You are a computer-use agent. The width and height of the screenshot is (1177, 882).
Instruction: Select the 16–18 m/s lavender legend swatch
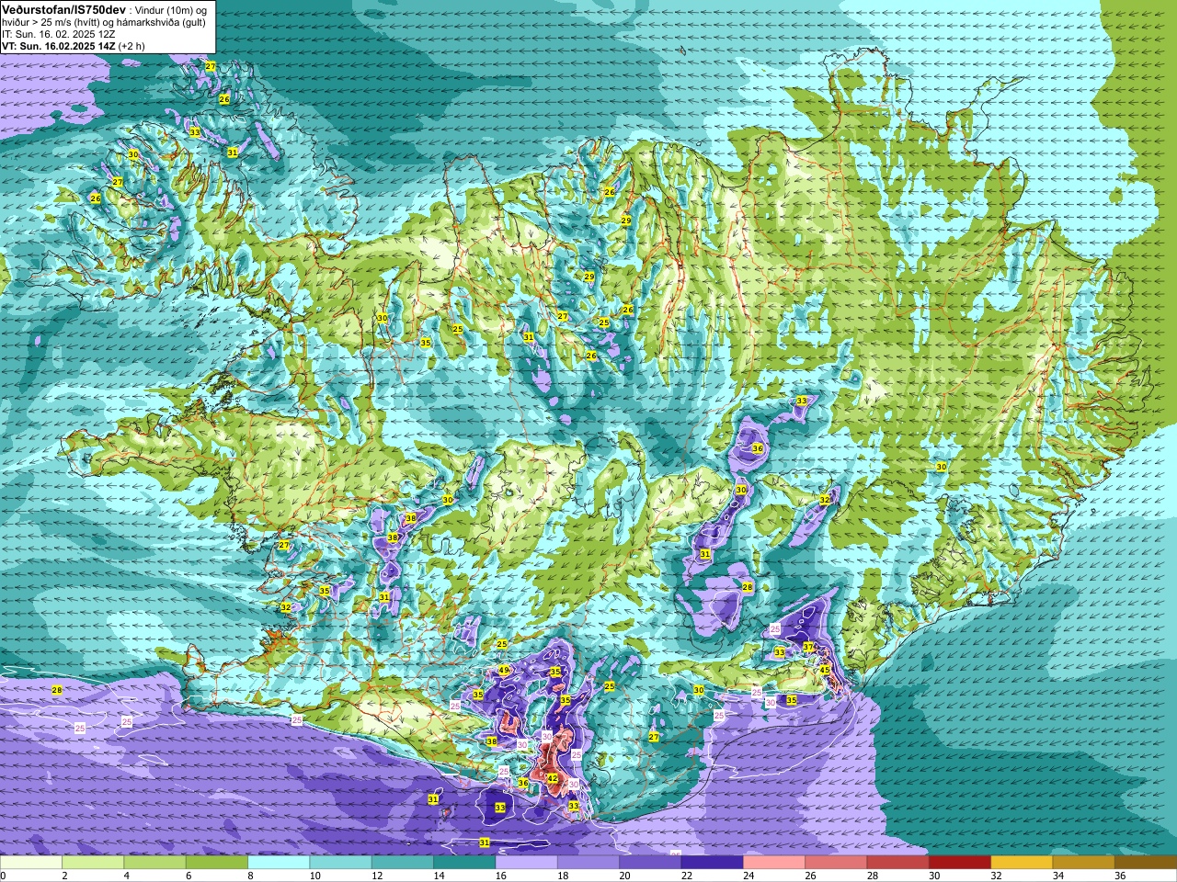pos(526,863)
